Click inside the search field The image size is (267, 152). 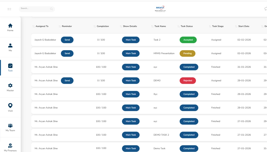36,9
